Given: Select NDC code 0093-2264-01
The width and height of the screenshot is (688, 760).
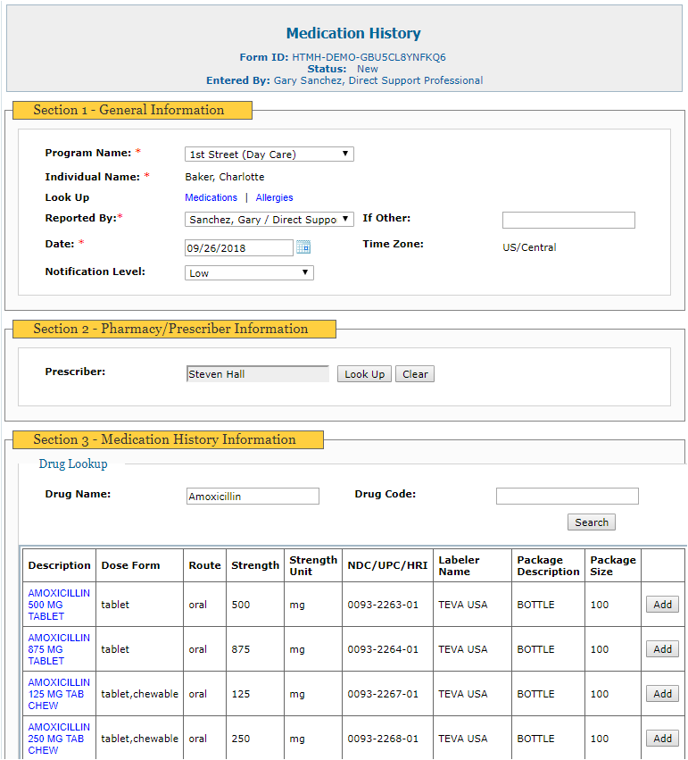Looking at the screenshot, I should [383, 649].
